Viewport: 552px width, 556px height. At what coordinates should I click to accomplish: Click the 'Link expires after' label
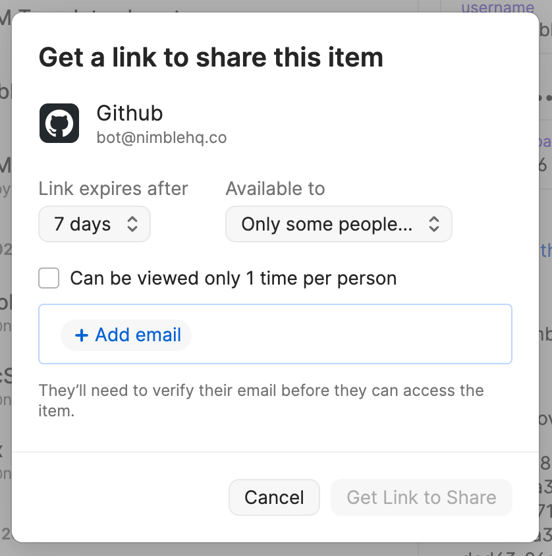[x=113, y=189]
